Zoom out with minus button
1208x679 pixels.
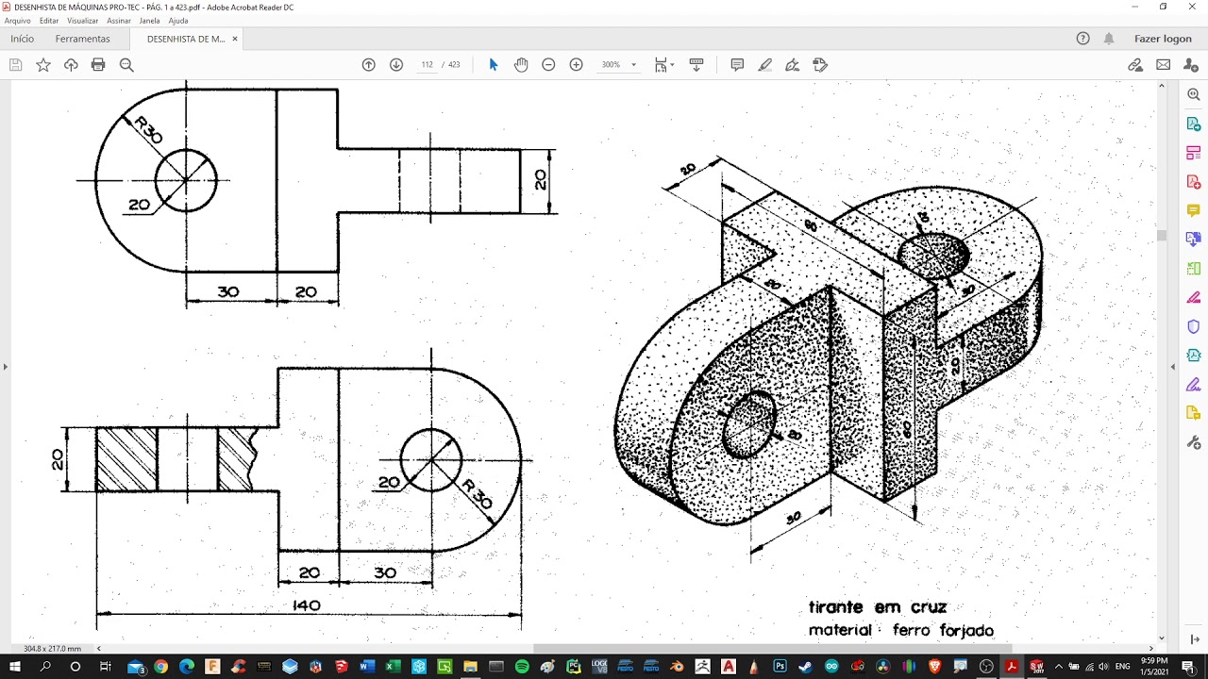[x=548, y=65]
